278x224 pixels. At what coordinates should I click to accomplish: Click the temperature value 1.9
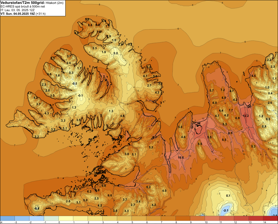[x=104, y=52]
